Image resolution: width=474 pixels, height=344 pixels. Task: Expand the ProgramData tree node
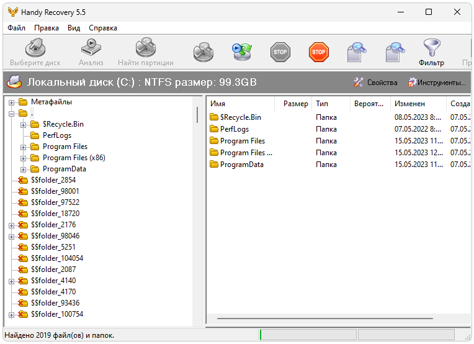pyautogui.click(x=24, y=170)
